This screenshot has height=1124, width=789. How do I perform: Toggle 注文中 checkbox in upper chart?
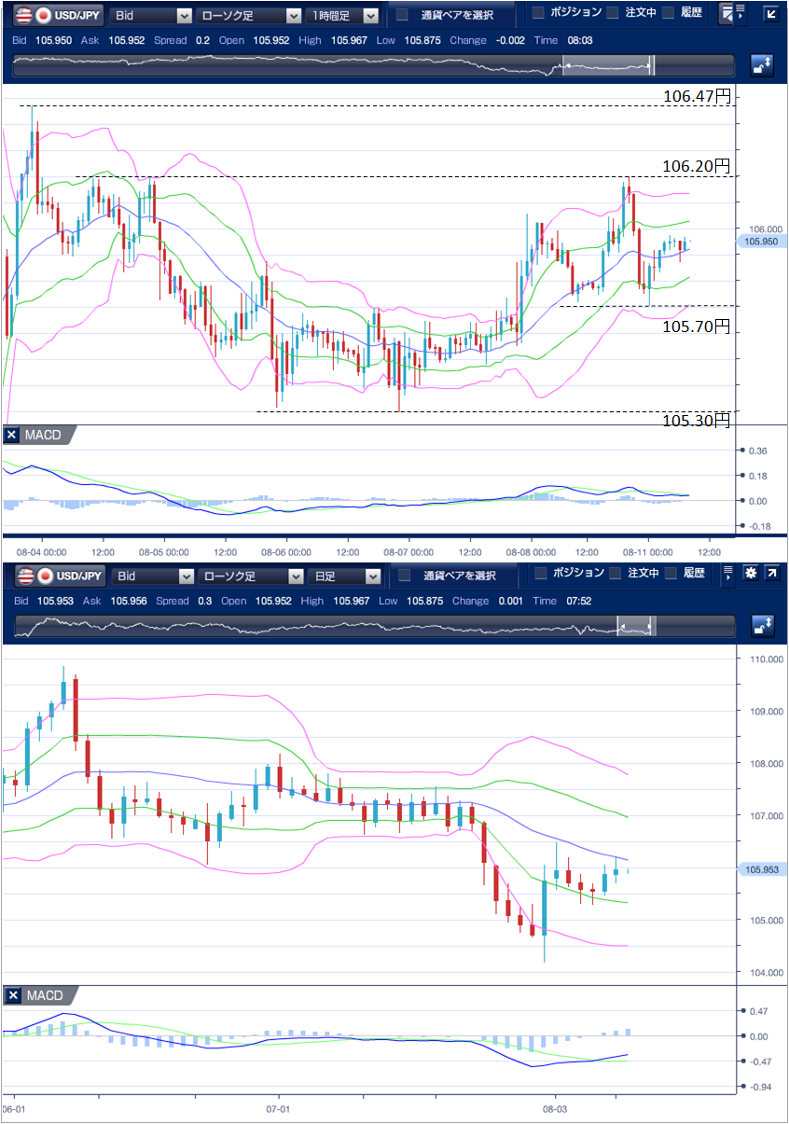tap(613, 13)
